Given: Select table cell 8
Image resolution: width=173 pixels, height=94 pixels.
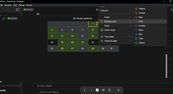Looking at the screenshot, I should pos(93,30).
